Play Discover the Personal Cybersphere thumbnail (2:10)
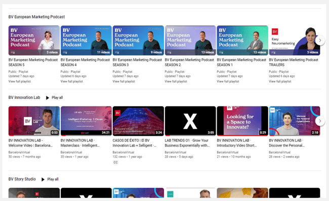The width and height of the screenshot is (329, 201). click(x=295, y=121)
